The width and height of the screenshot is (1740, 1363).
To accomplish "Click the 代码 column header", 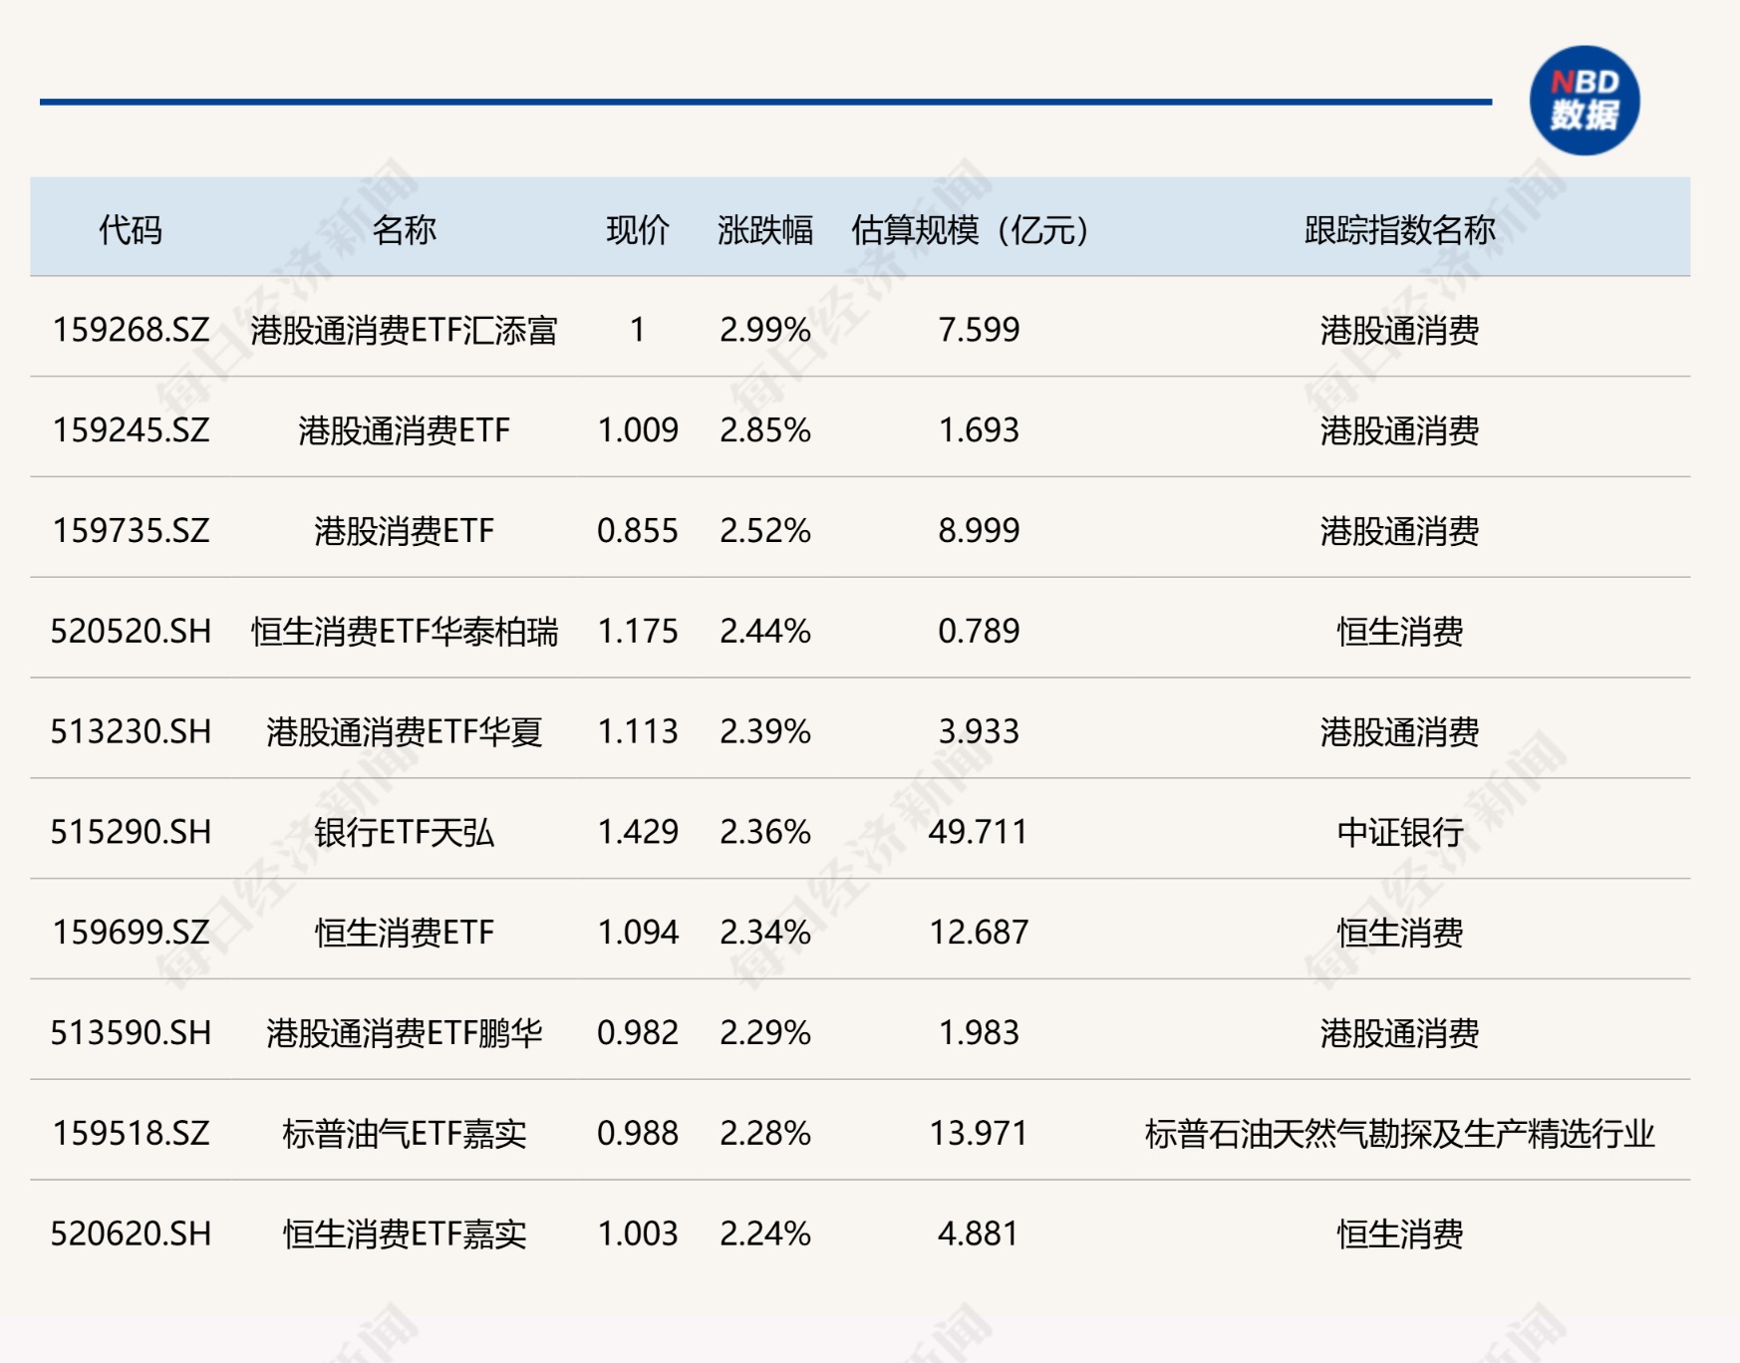I will click(131, 230).
